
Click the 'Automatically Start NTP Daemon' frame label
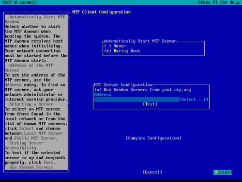[140, 41]
